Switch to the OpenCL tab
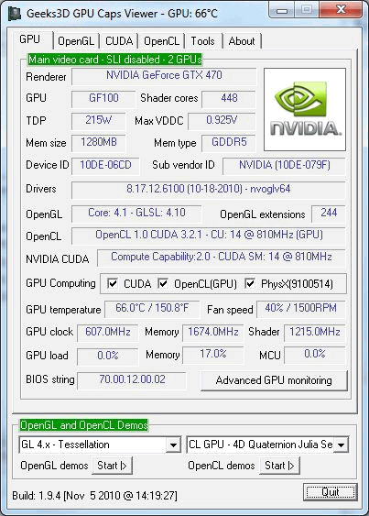 point(162,41)
